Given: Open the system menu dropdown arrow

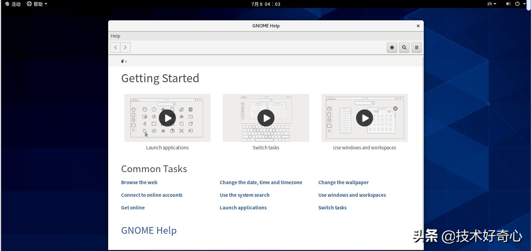Looking at the screenshot, I should coord(524,4).
